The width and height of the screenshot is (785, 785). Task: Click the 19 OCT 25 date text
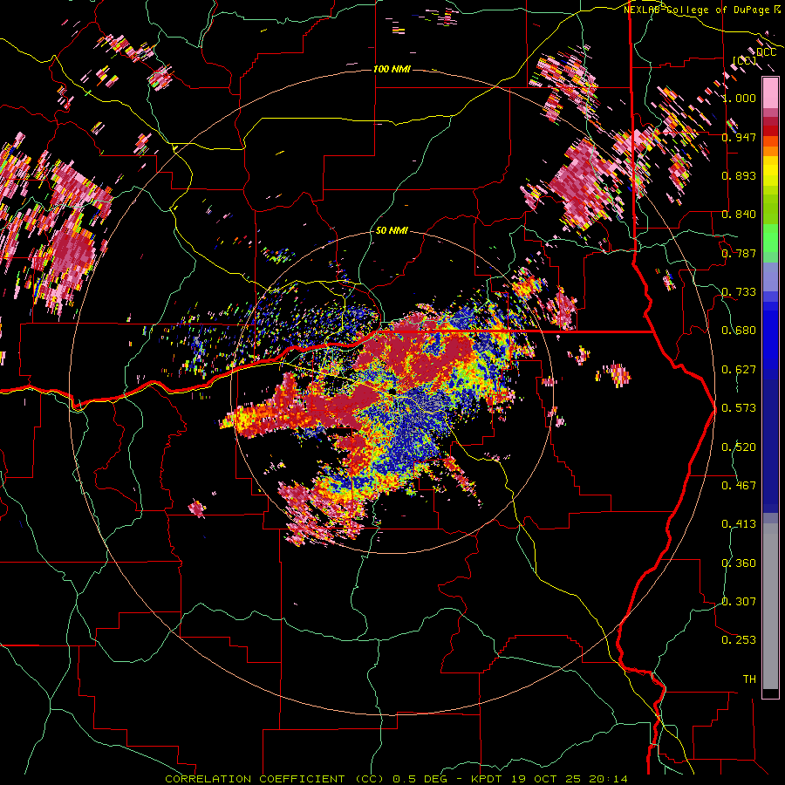point(546,779)
